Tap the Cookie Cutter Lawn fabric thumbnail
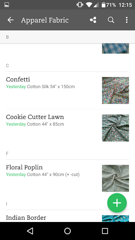 coord(115,128)
